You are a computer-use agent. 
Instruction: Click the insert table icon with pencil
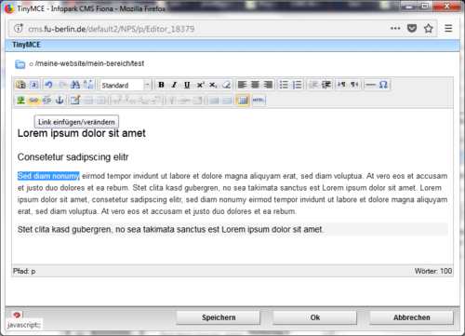click(x=75, y=101)
